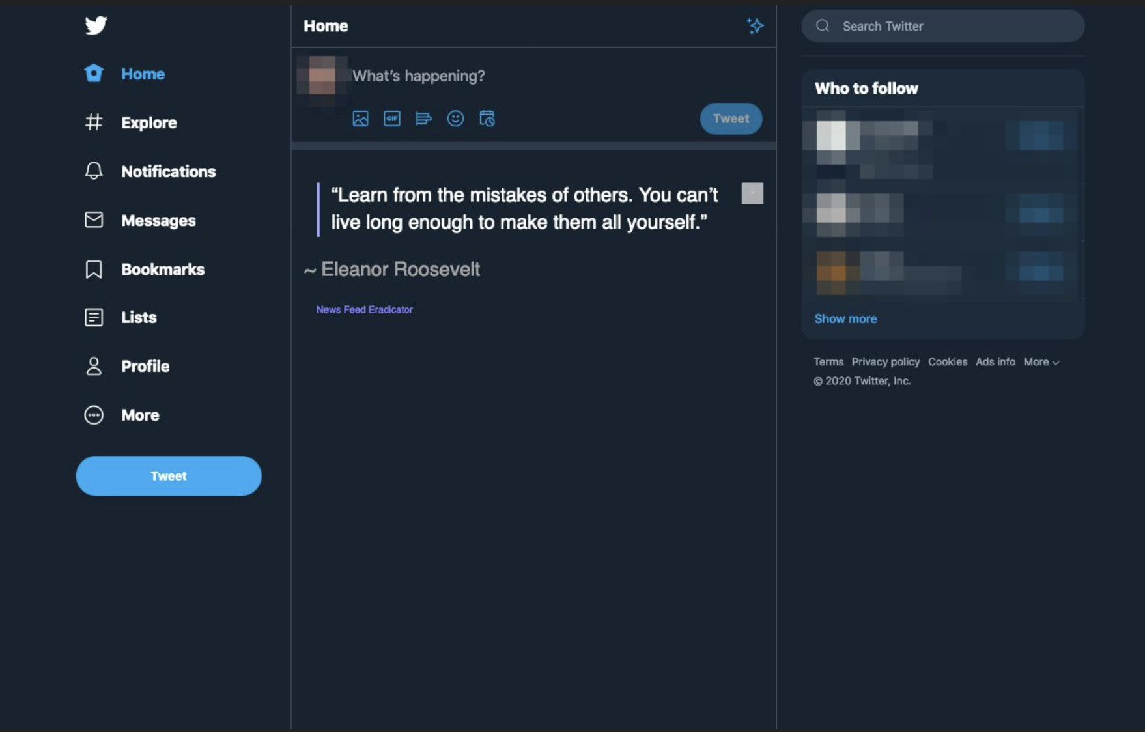Go to the Lists menu item

tap(120, 317)
